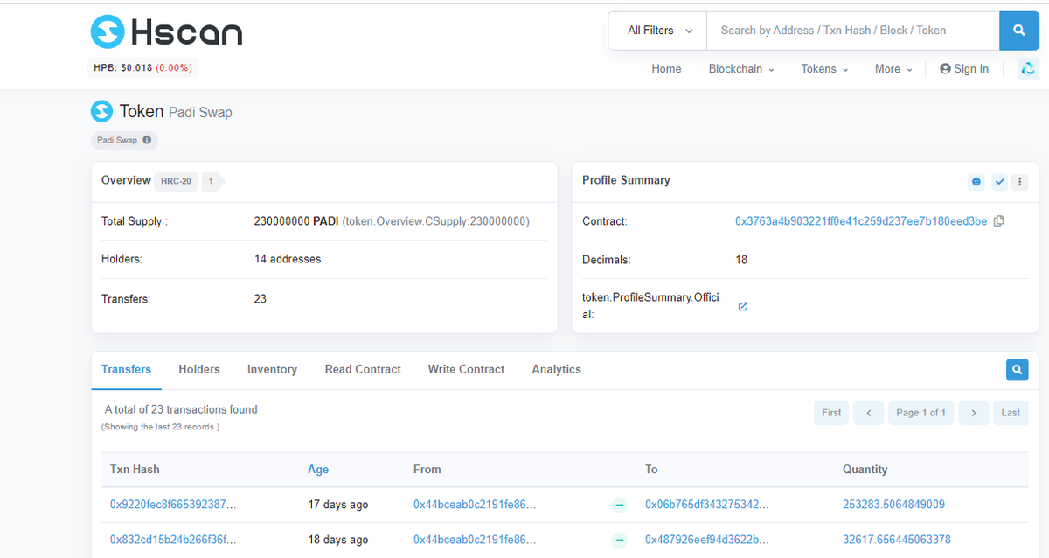Click the 17 days ago age cell
This screenshot has width=1049, height=558.
338,505
